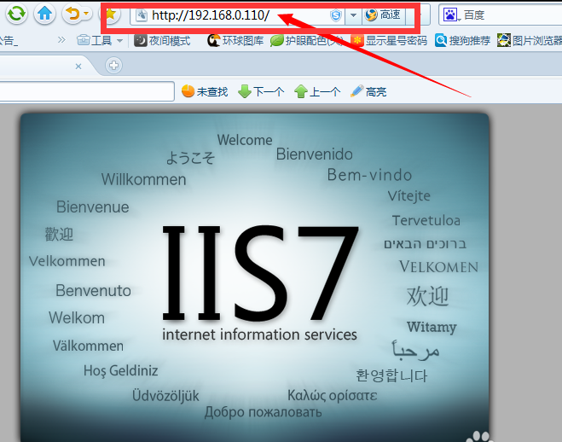Click the blue shield security icon in address bar

pyautogui.click(x=336, y=15)
